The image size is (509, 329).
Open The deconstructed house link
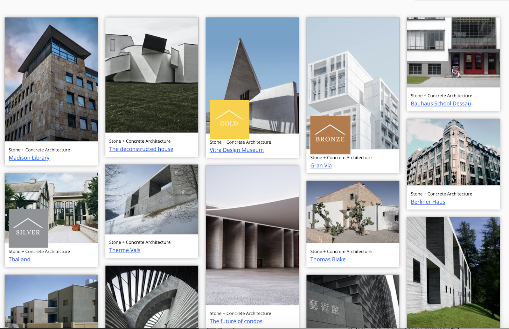(x=141, y=149)
